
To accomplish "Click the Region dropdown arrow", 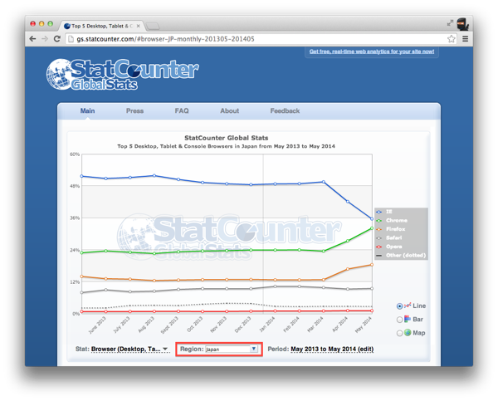I will [x=254, y=349].
